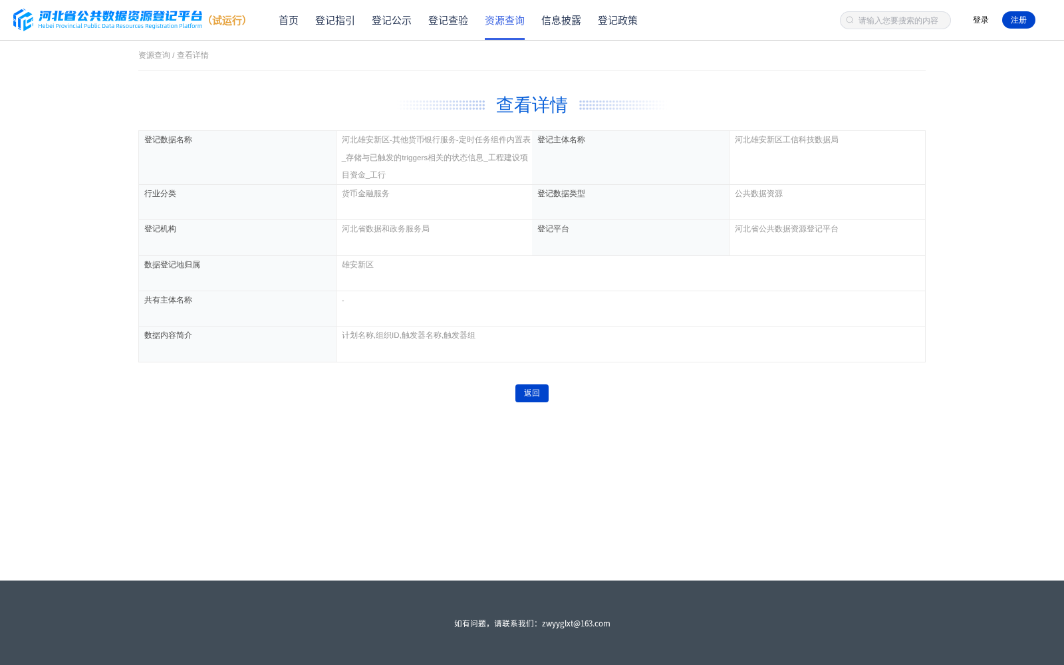The width and height of the screenshot is (1064, 665).
Task: Open the 登记指引 menu item
Action: (x=335, y=21)
